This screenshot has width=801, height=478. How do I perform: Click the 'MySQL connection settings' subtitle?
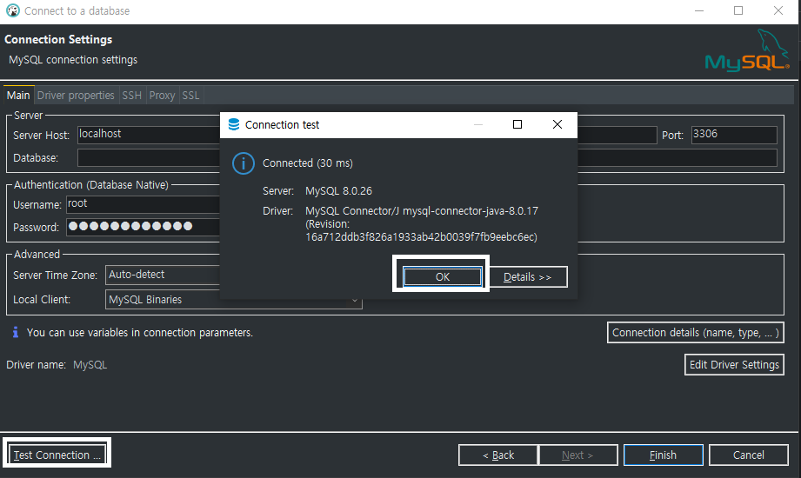[x=73, y=60]
